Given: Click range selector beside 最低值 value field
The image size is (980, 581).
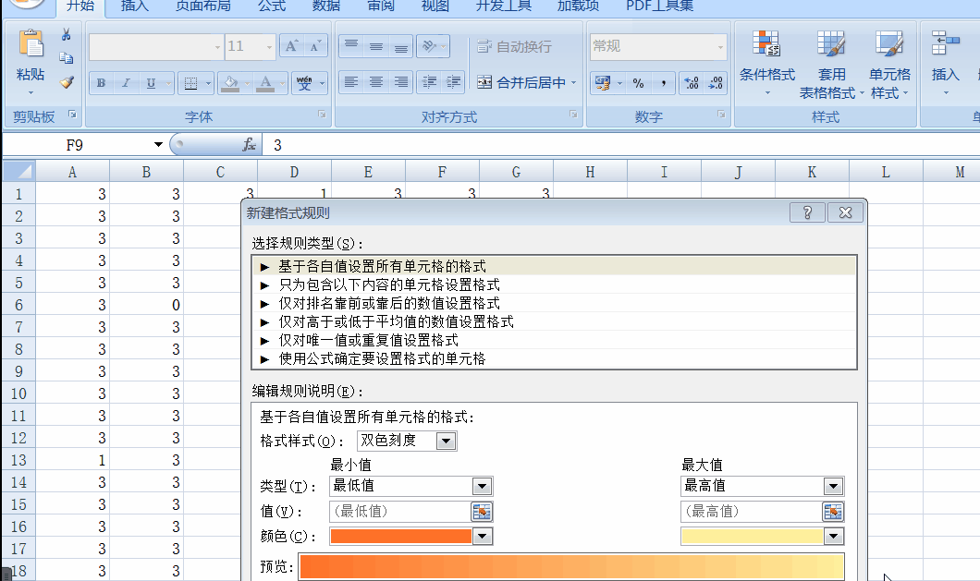Looking at the screenshot, I should click(482, 512).
